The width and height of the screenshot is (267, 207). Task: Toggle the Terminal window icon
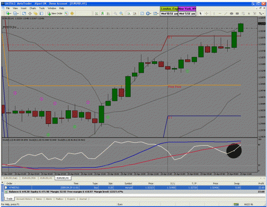click(41, 13)
